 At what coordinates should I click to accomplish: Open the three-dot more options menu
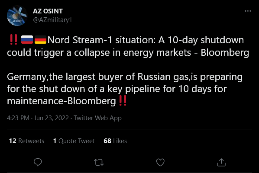tap(248, 11)
